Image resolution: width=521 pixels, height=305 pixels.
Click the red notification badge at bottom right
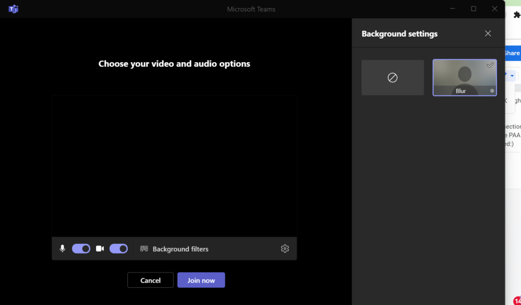(x=518, y=301)
